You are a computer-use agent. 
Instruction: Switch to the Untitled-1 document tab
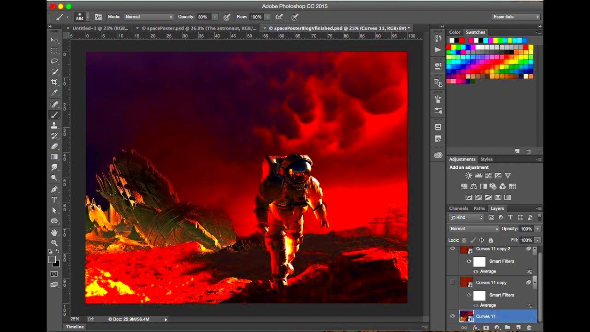click(100, 28)
